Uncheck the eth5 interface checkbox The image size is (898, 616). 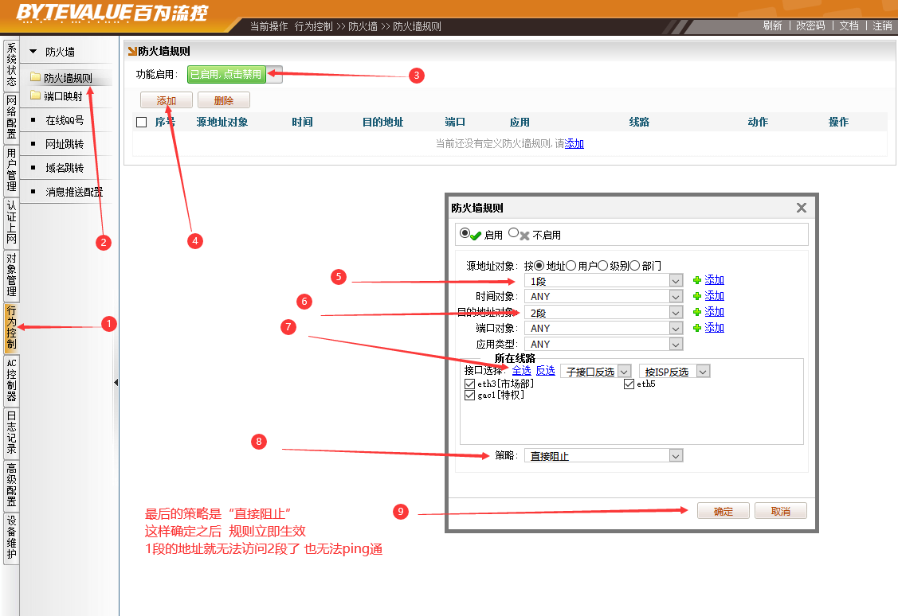click(629, 384)
